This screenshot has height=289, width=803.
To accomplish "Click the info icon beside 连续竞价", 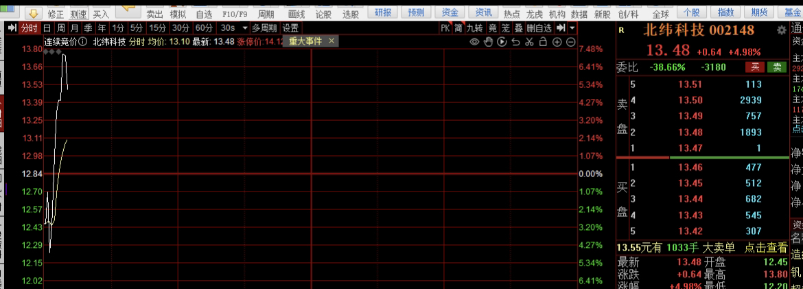I will click(x=82, y=42).
